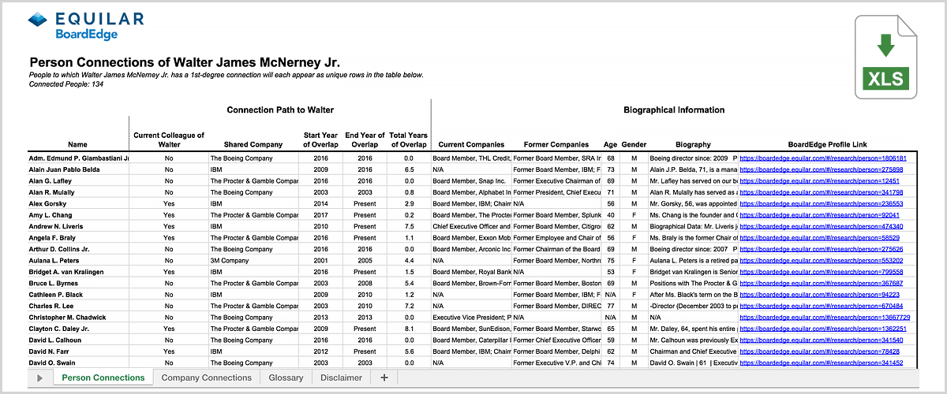Select start year 2001 in Aulana Peters row
947x394 pixels.
321,260
